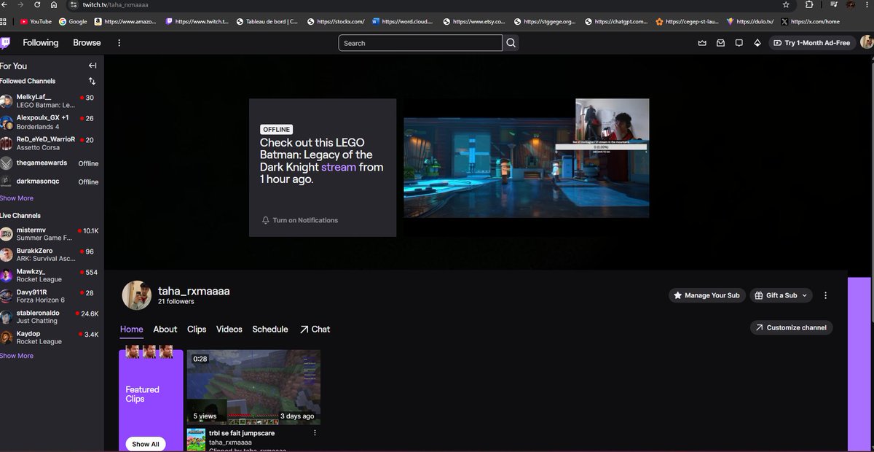
Task: Open the stockx.com bookmark
Action: coord(336,22)
